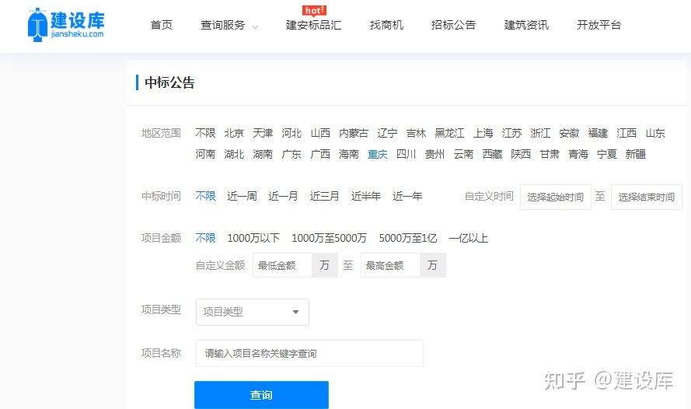
Task: Set 中标时间 to 近一周
Action: (x=242, y=196)
